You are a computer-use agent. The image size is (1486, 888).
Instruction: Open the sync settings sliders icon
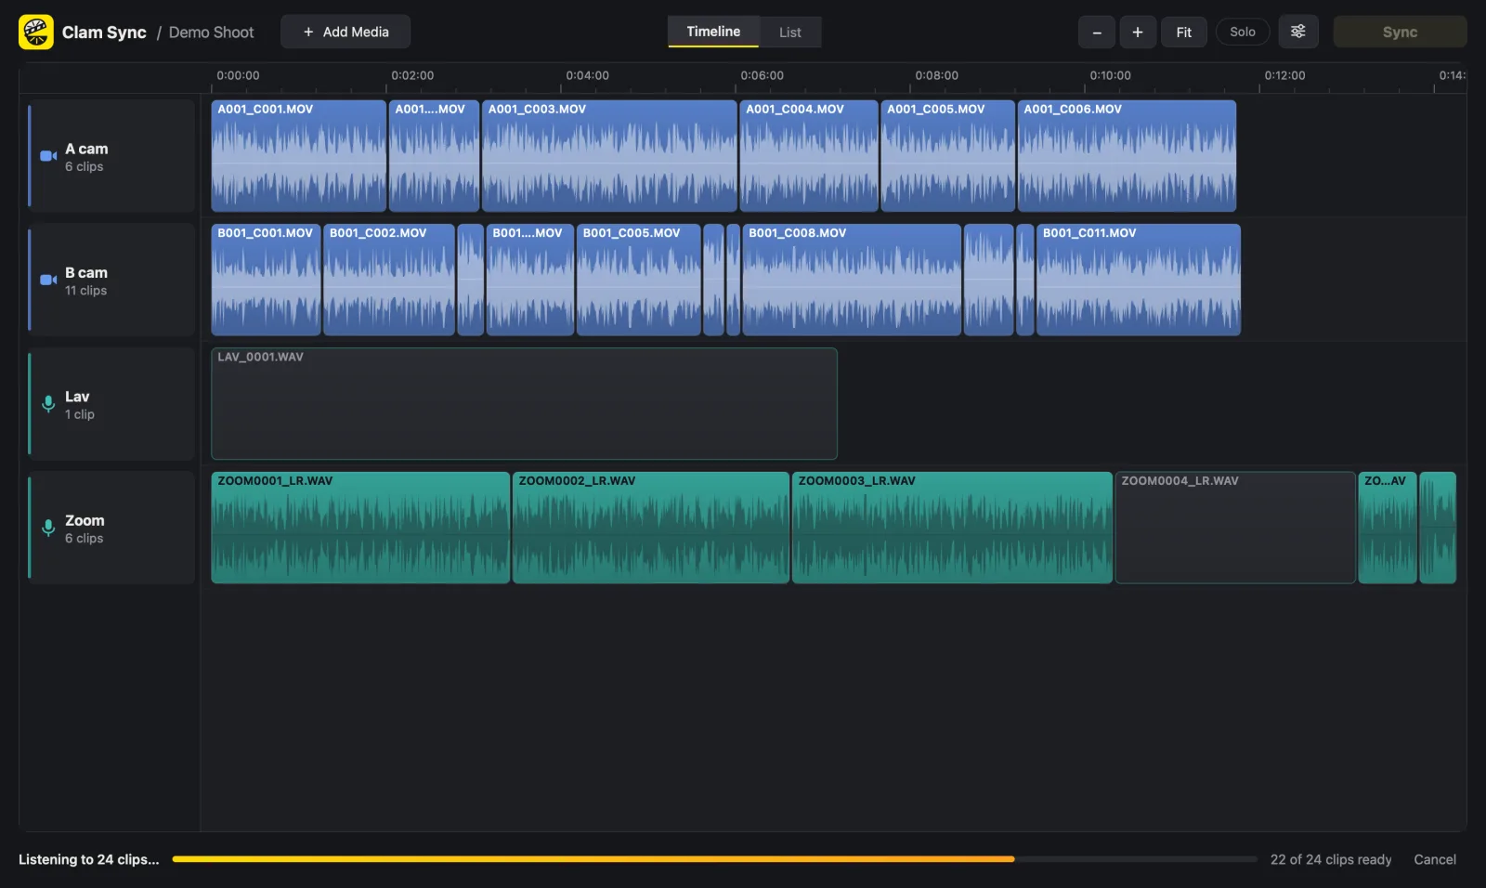tap(1298, 32)
